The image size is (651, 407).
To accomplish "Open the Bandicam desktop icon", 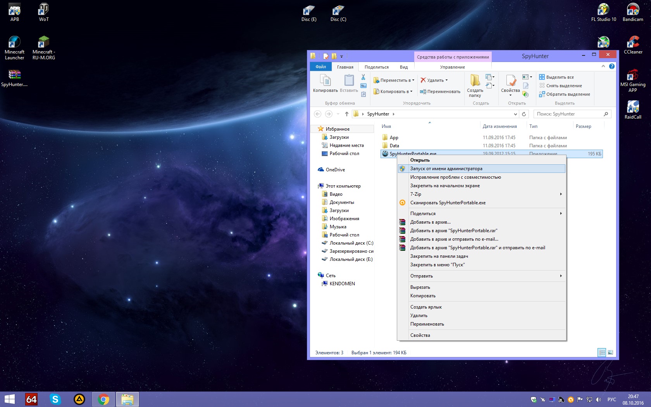I will click(633, 12).
